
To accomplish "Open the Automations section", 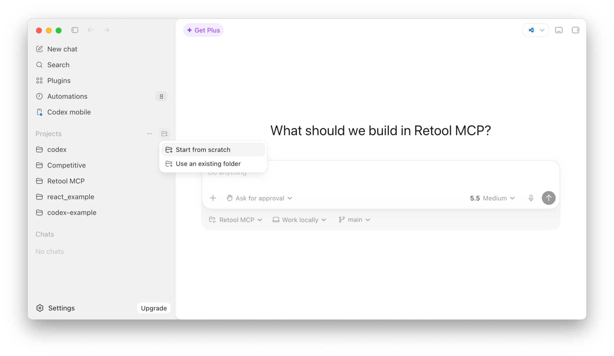I will pyautogui.click(x=101, y=96).
